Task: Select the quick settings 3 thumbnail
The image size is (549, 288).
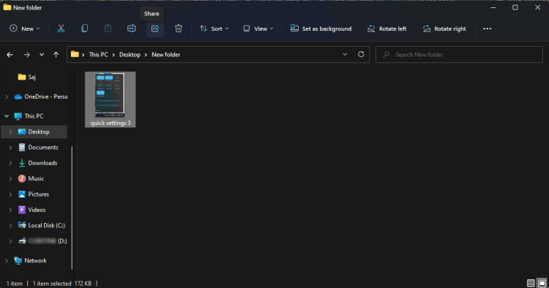Action: point(111,99)
